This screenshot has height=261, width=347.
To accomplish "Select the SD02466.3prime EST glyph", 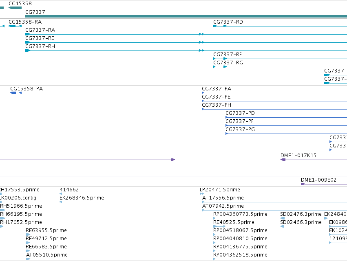I will (x=282, y=226).
